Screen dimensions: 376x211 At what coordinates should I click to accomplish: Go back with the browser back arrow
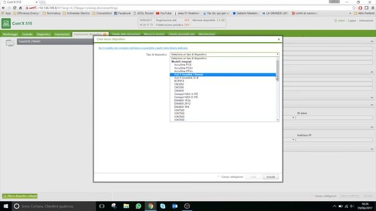point(4,8)
